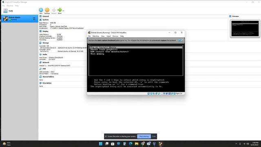Click the display status bar icon
Screen dimensions: 261x147
click(164, 94)
